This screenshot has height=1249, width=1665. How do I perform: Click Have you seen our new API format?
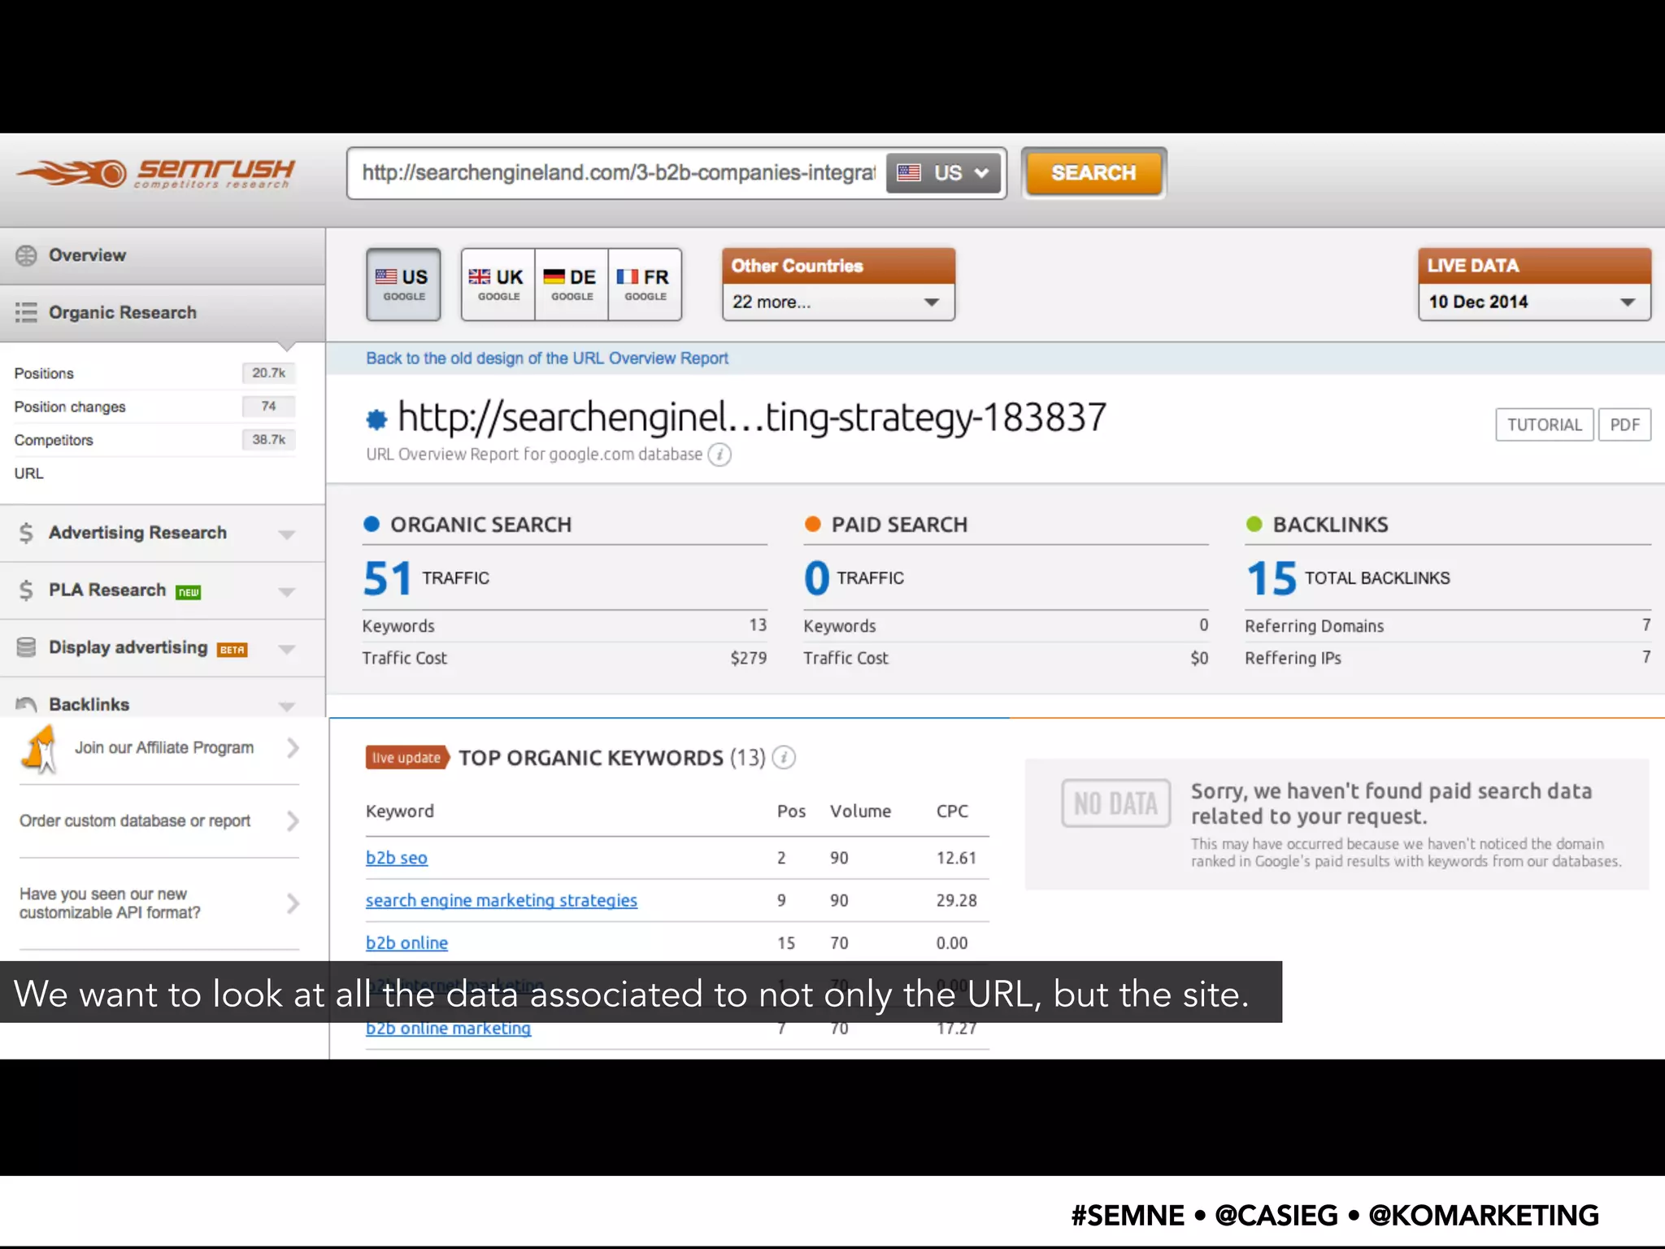(x=110, y=903)
